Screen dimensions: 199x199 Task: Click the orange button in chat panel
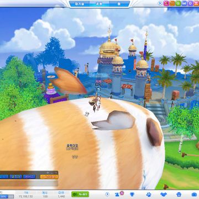coord(49,177)
